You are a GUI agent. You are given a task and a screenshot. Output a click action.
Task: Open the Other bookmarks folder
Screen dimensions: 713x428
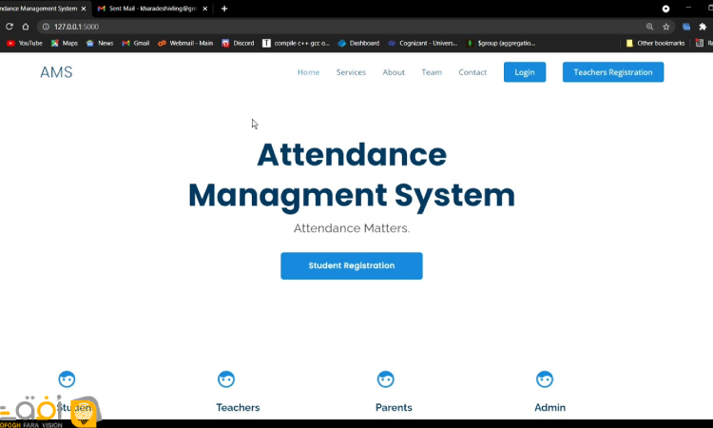click(654, 43)
